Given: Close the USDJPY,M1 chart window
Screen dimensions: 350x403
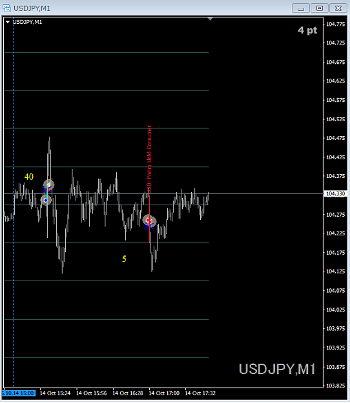Looking at the screenshot, I should [x=338, y=8].
